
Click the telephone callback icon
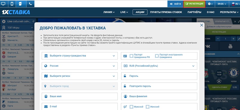[x=30, y=4]
